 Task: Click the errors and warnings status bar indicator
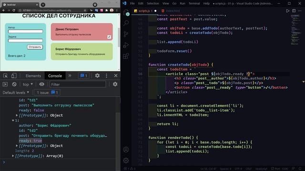pyautogui.click(x=130, y=169)
